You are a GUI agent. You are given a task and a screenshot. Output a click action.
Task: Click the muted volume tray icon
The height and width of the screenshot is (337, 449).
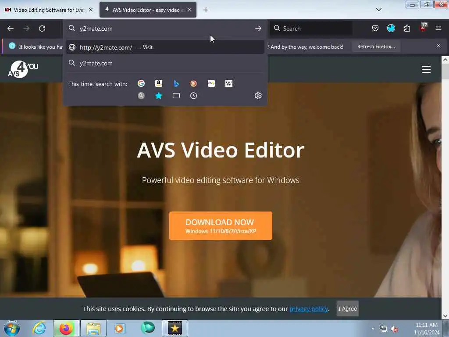[395, 329]
